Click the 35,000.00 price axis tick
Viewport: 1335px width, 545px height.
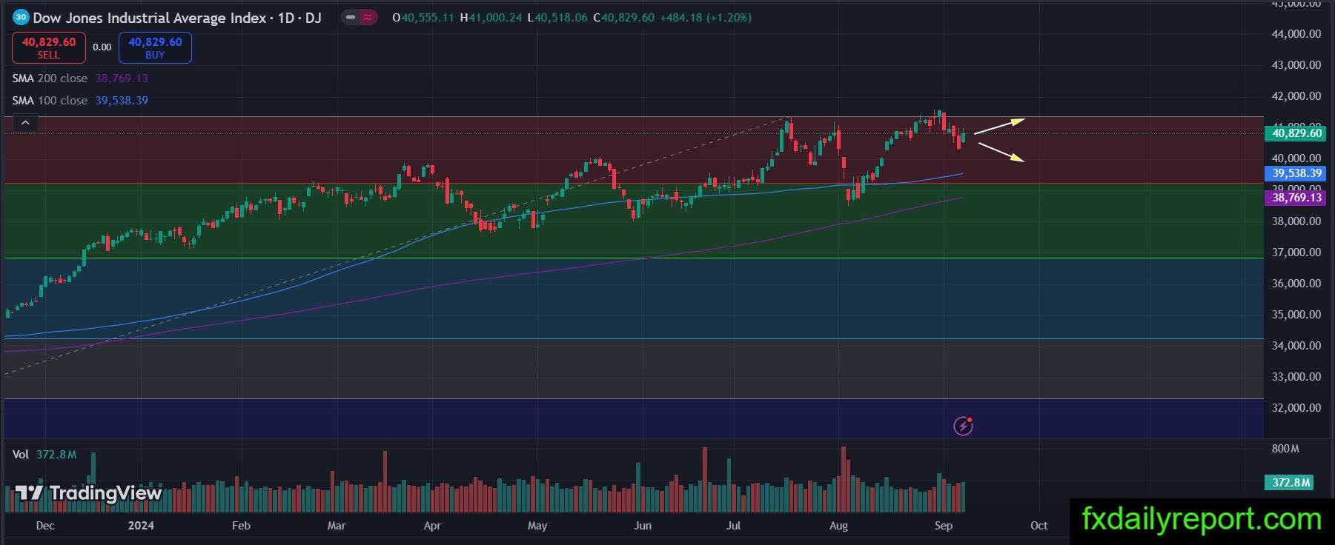click(1296, 315)
